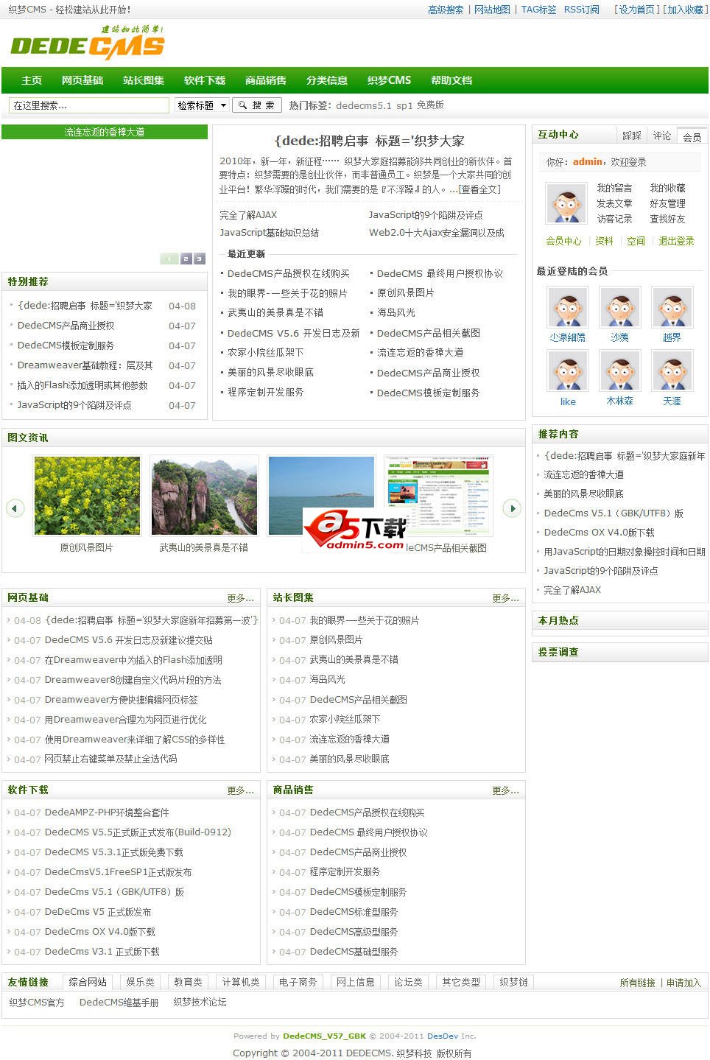Open the 分类信息 navigation menu item

click(x=327, y=80)
